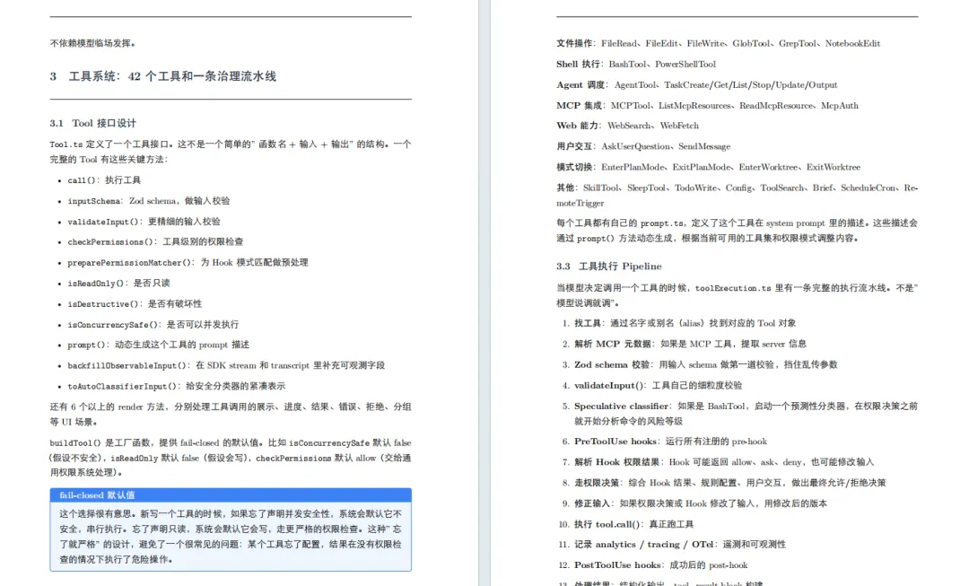Click the word "PowerShellTool"

[x=685, y=65]
